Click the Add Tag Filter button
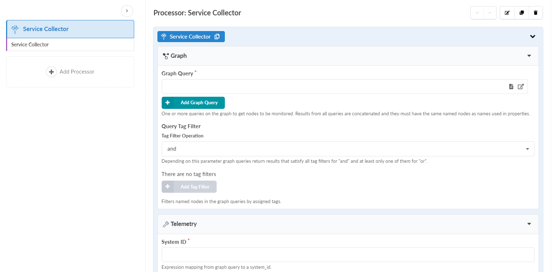 [189, 187]
